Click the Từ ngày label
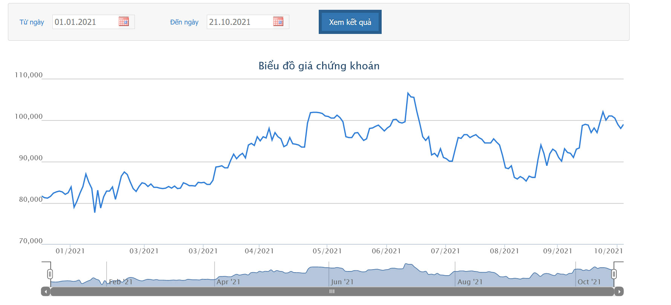 pyautogui.click(x=32, y=22)
